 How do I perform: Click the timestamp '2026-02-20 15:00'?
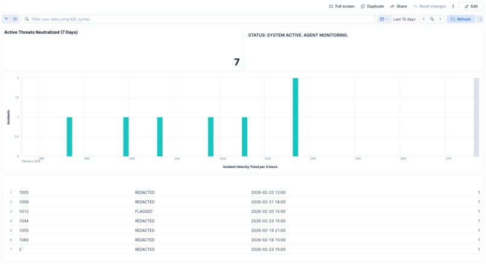pyautogui.click(x=268, y=212)
